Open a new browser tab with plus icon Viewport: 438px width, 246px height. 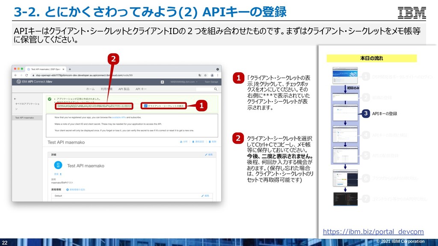pyautogui.click(x=70, y=69)
